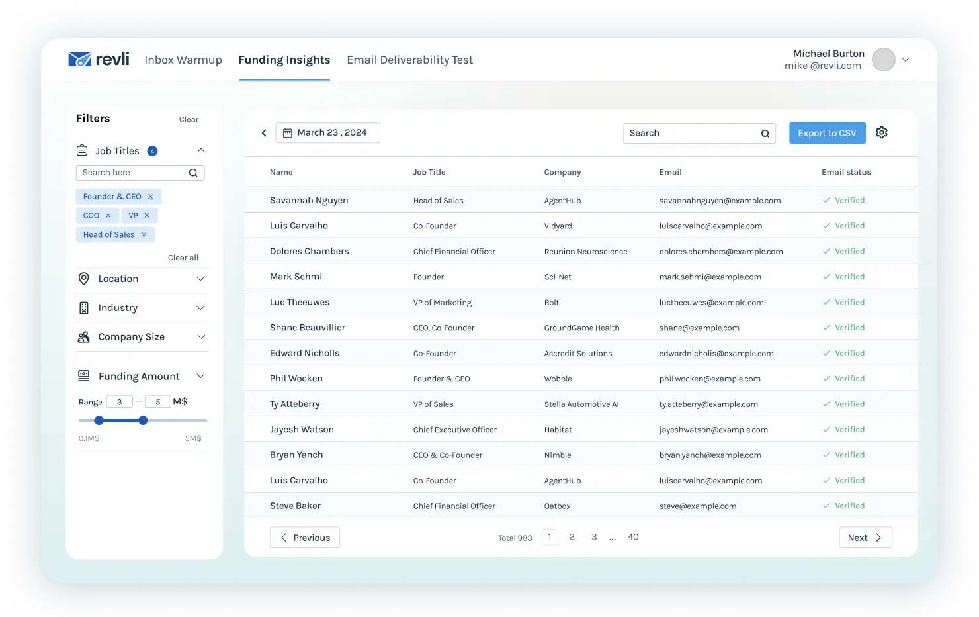Click the Job Titles briefcase icon
This screenshot has height=617, width=979.
coord(82,150)
